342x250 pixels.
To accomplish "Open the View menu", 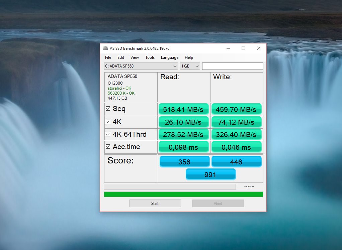I will pos(135,57).
